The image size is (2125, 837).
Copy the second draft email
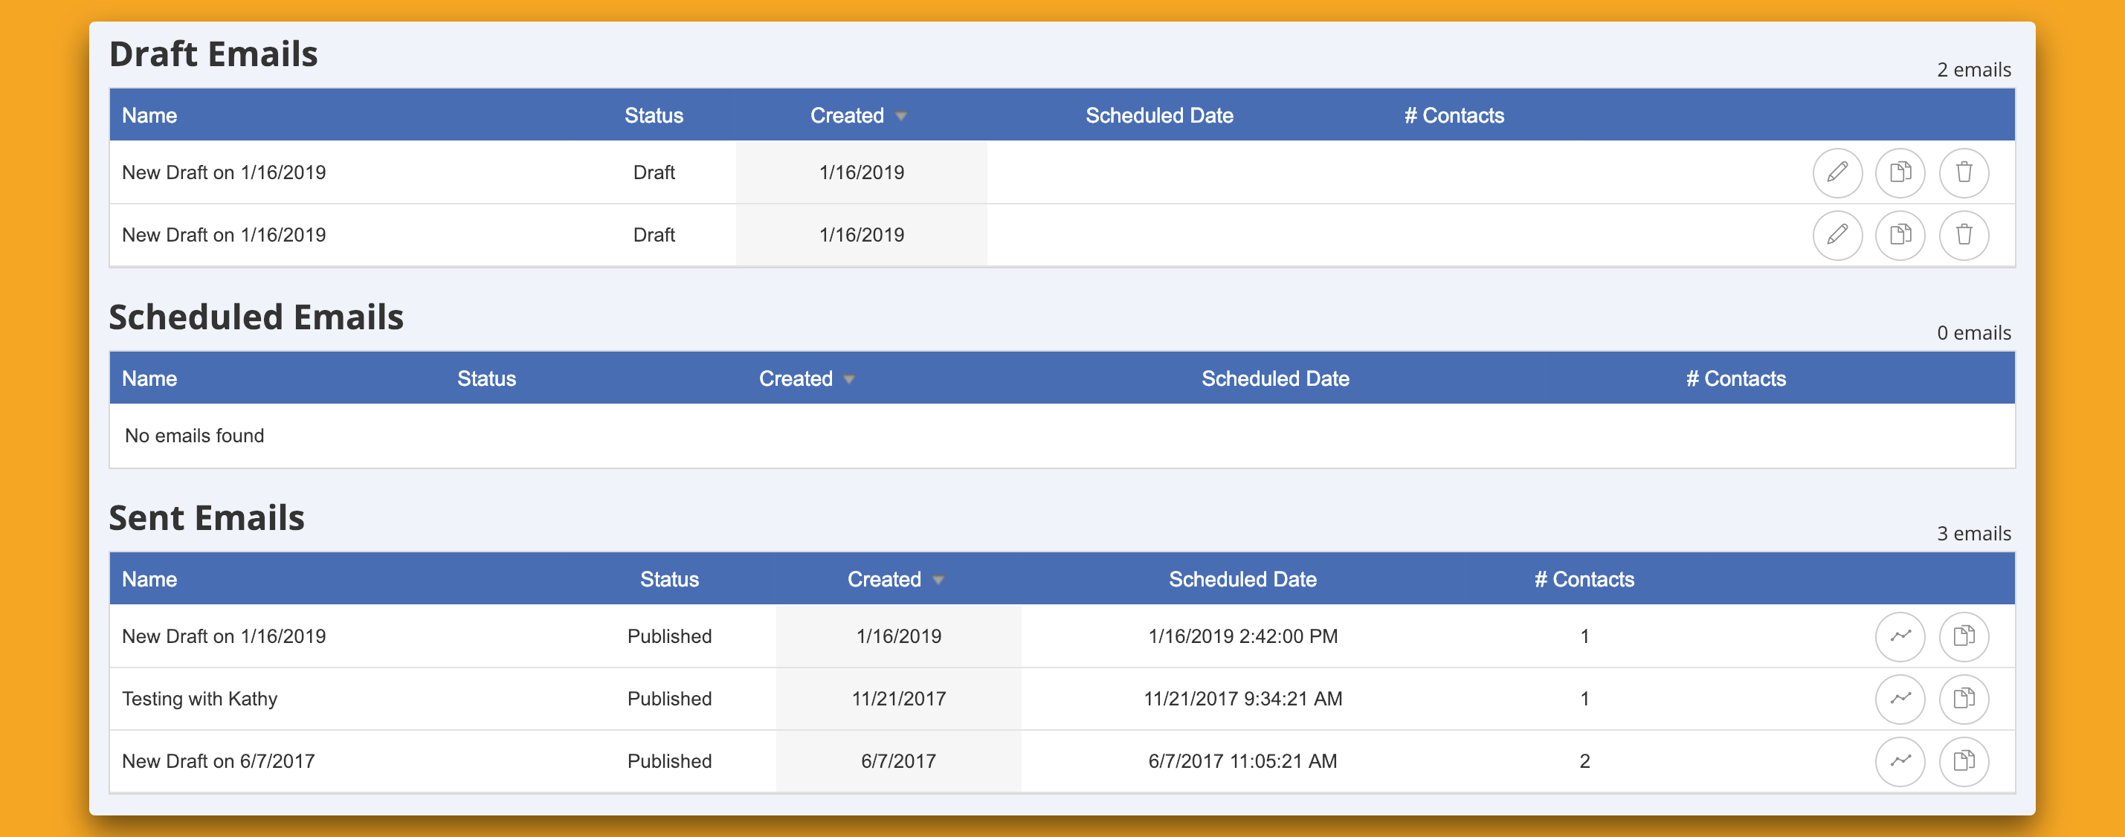coord(1900,235)
